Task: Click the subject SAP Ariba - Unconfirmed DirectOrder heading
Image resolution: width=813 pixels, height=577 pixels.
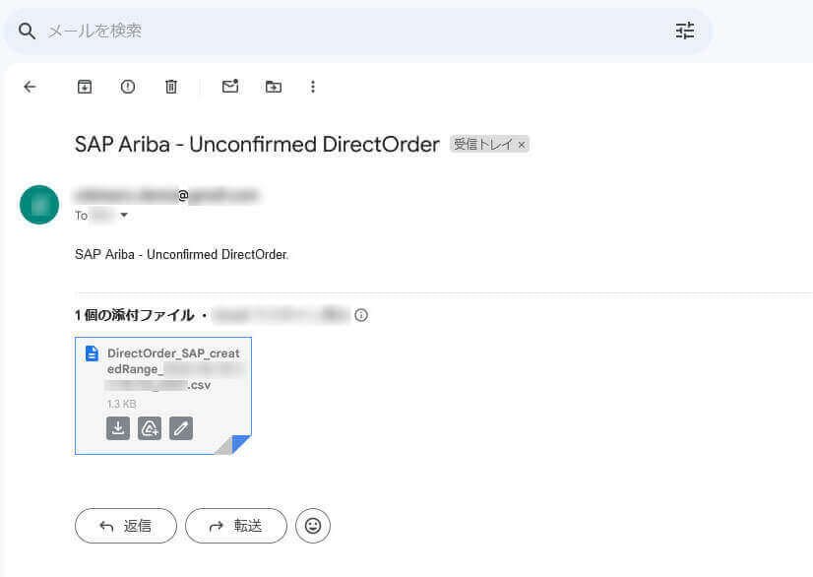Action: pyautogui.click(x=257, y=144)
